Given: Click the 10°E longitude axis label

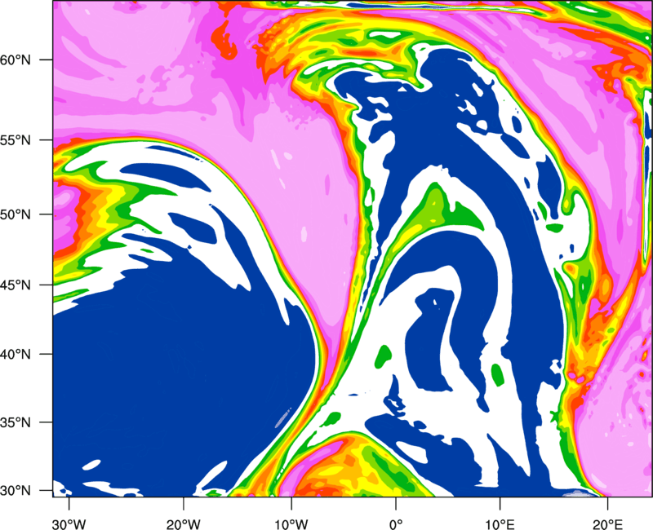Looking at the screenshot, I should click(500, 524).
